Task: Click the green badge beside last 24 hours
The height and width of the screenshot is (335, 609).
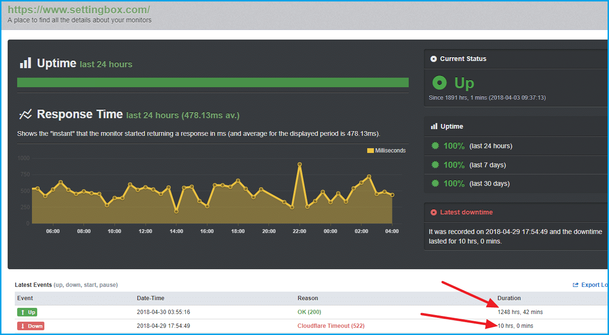Action: pos(435,146)
